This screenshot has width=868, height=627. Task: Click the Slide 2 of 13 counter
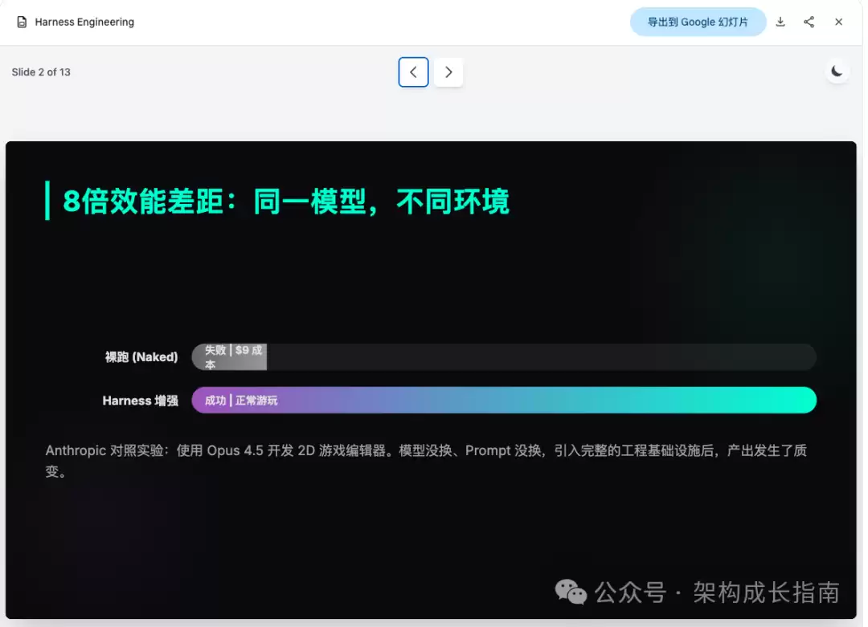pos(41,72)
